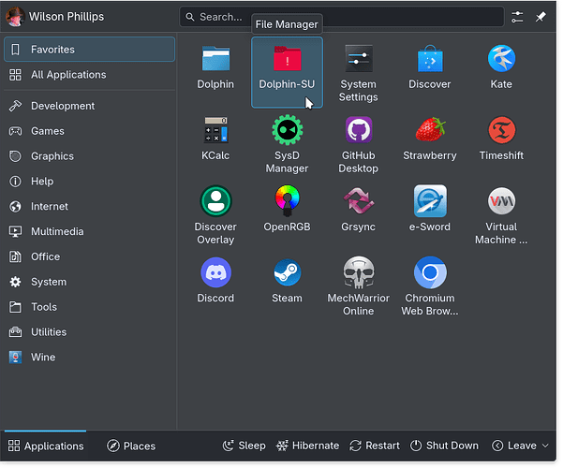The height and width of the screenshot is (468, 563).
Task: Launch the Discover software store icon
Action: tap(430, 58)
